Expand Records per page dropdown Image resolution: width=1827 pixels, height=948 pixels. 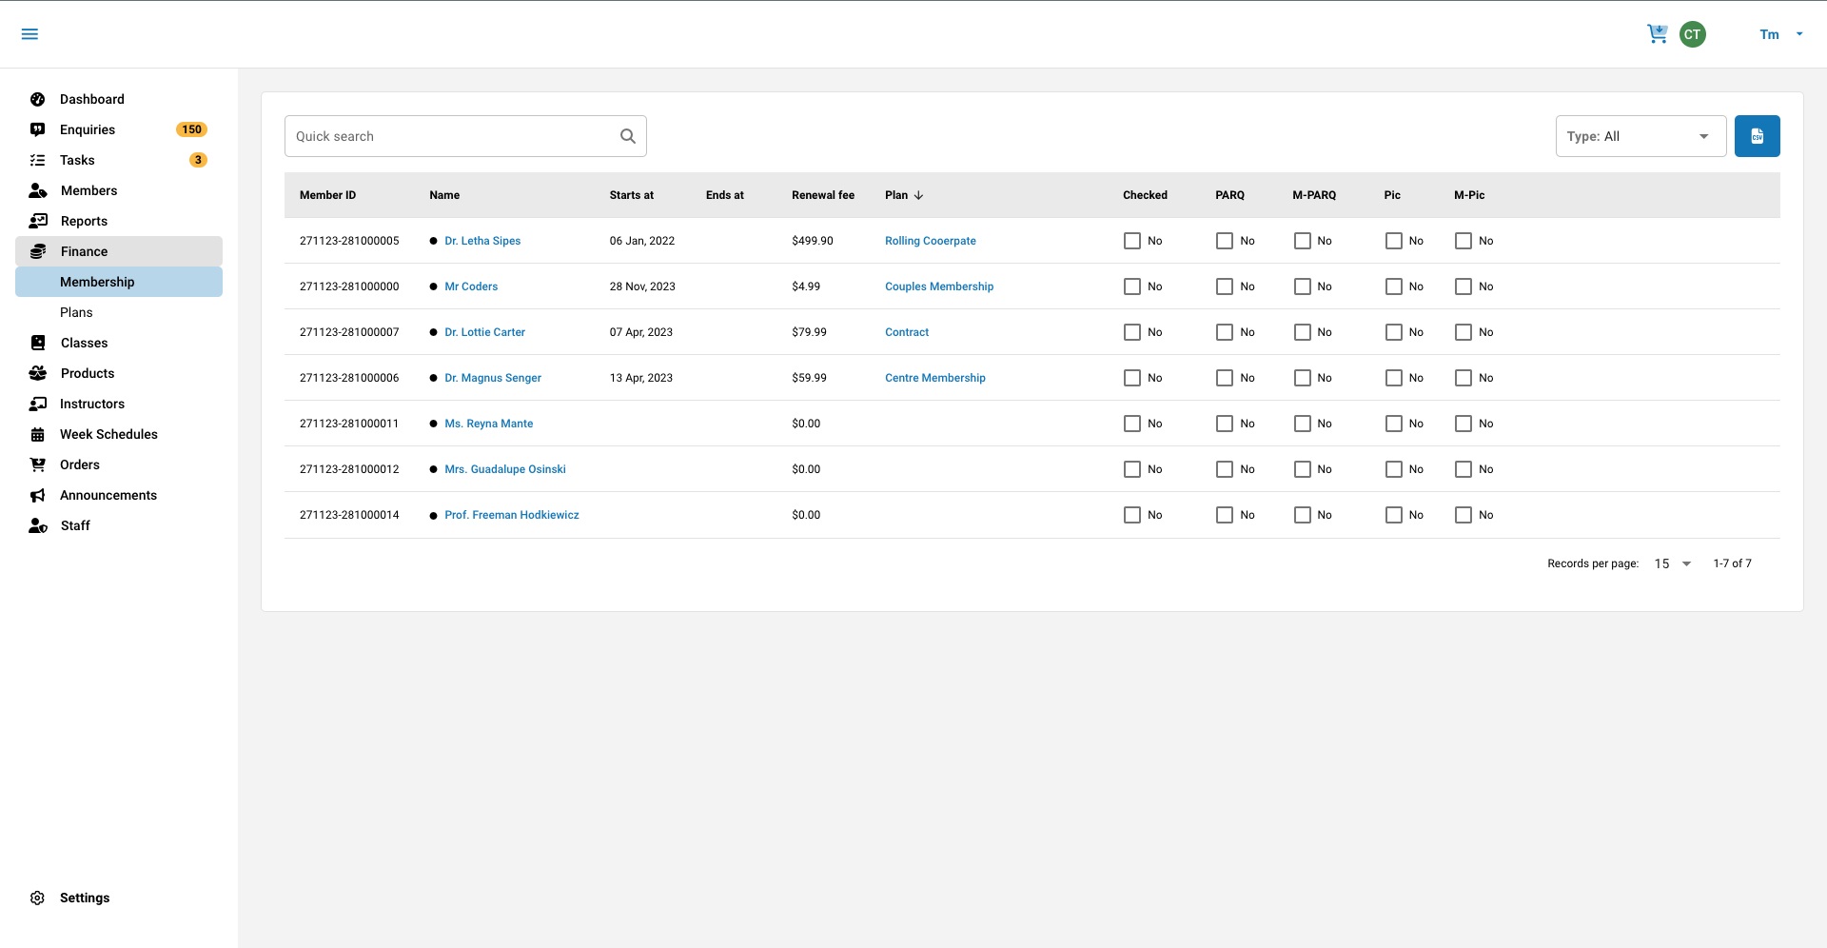pos(1673,563)
